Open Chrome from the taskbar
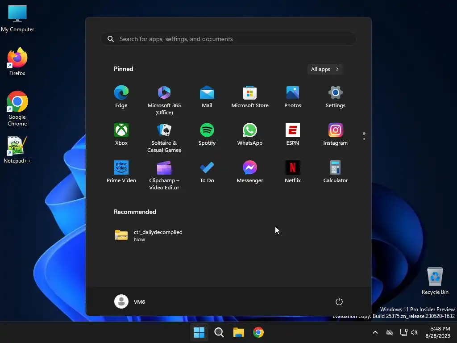Screen dimensions: 457x343 click(x=258, y=332)
